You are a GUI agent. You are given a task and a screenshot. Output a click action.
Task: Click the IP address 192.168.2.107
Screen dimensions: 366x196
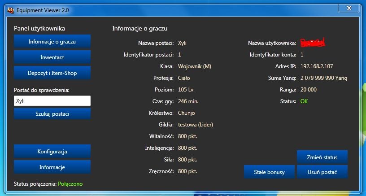pos(317,66)
